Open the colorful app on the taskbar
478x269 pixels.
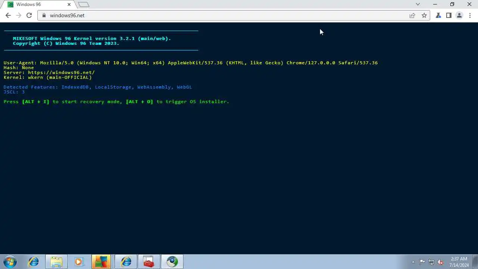click(x=102, y=262)
